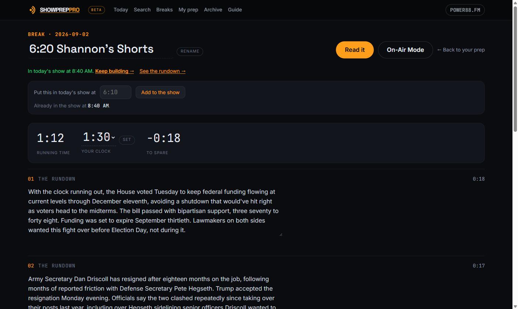
Task: Follow the Keep building link
Action: [114, 71]
